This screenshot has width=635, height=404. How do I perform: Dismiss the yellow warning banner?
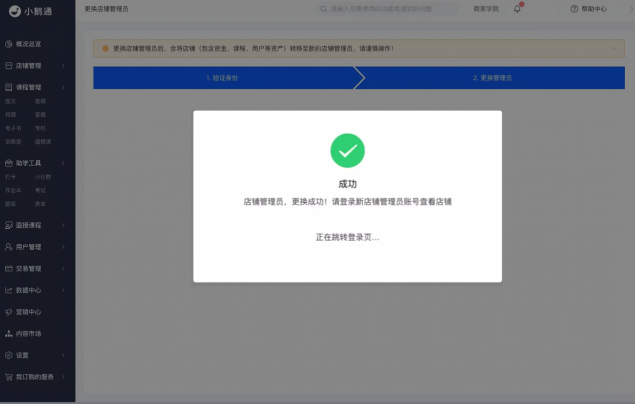click(614, 49)
